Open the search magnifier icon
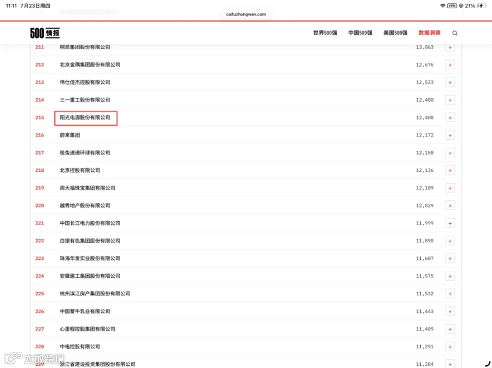 (x=455, y=33)
